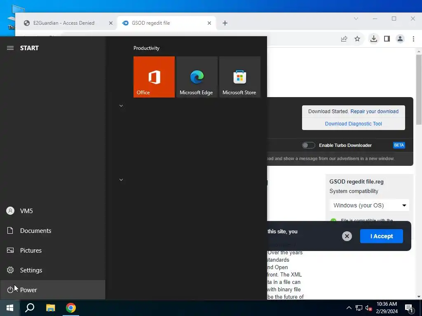The width and height of the screenshot is (422, 316).
Task: Open a new Chrome tab
Action: tap(225, 23)
